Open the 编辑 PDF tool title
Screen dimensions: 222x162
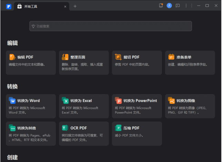point(25,57)
